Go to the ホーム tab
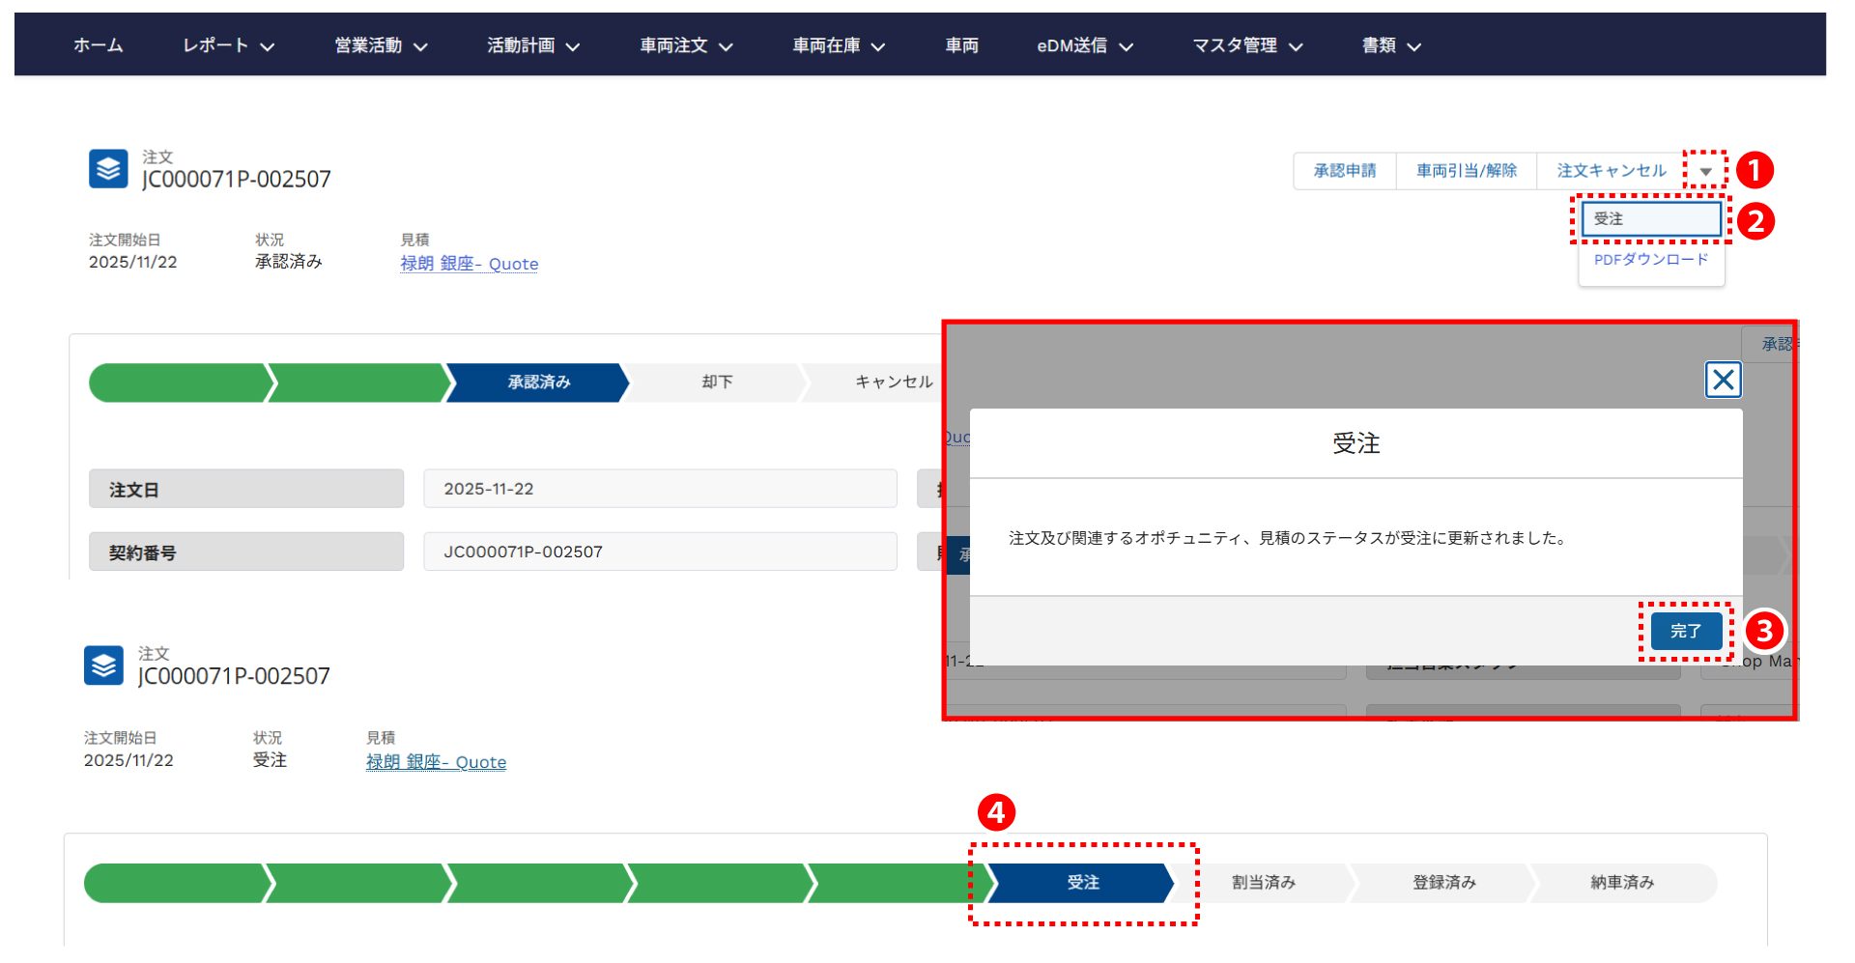 click(x=99, y=45)
